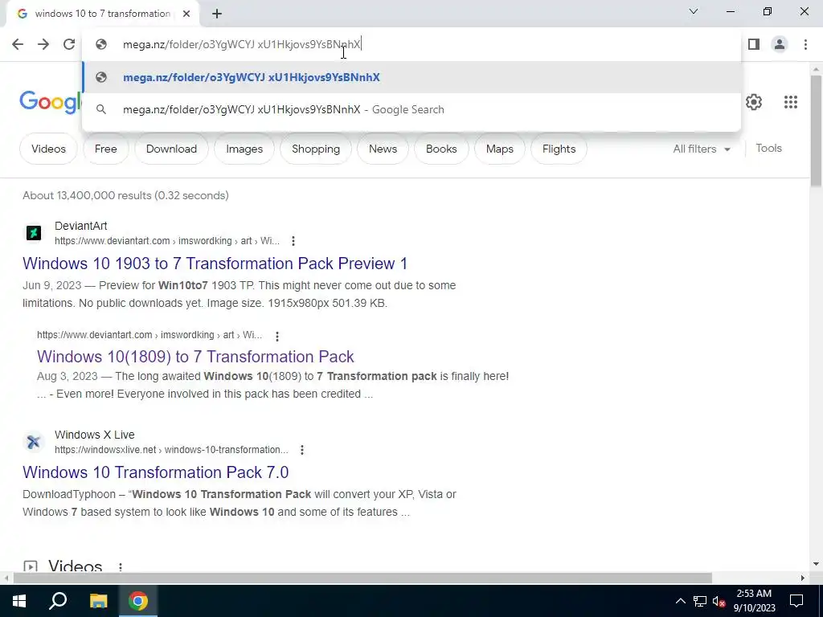Close the windows 10 to 7 transformation tab
Viewport: 823px width, 617px height.
pyautogui.click(x=186, y=14)
